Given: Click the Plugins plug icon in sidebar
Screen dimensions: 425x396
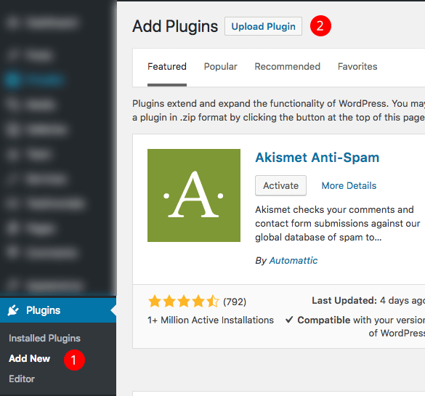Looking at the screenshot, I should (13, 310).
